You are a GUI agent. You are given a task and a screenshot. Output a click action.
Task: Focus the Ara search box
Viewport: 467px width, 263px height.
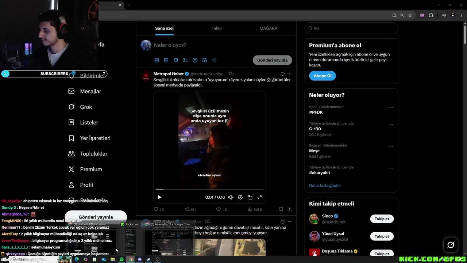(351, 28)
